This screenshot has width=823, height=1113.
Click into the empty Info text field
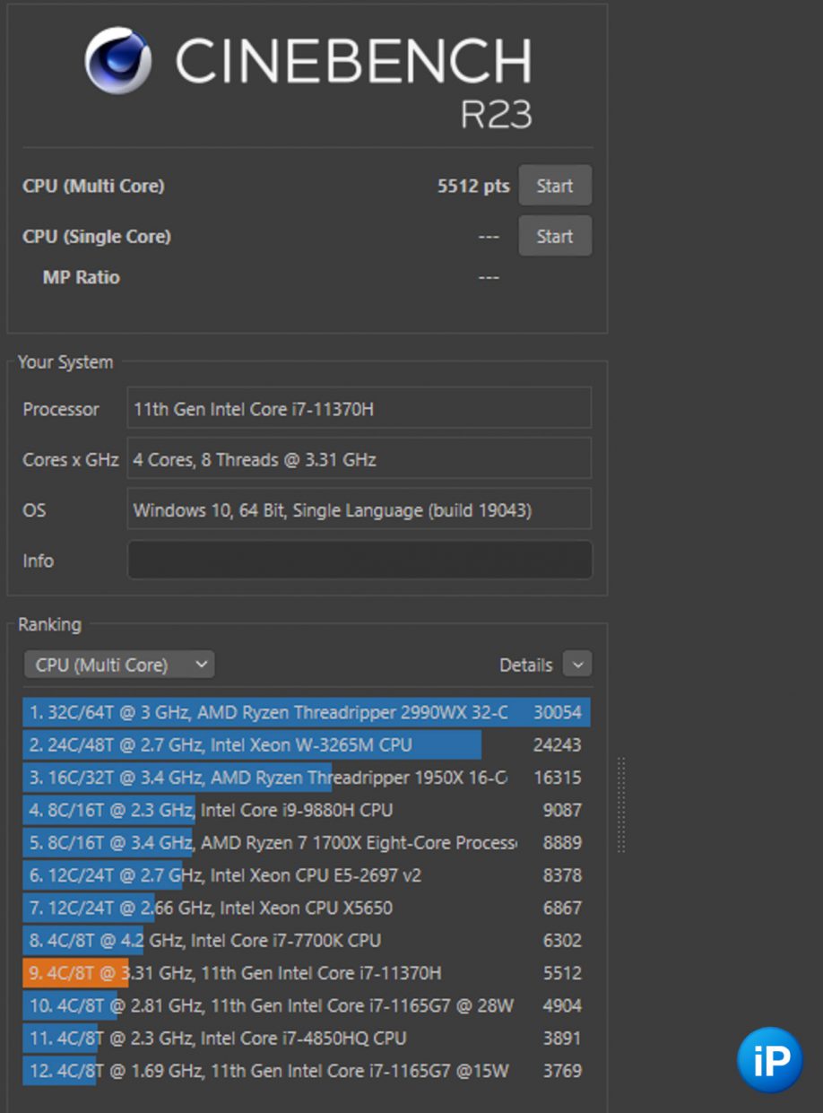tap(359, 561)
